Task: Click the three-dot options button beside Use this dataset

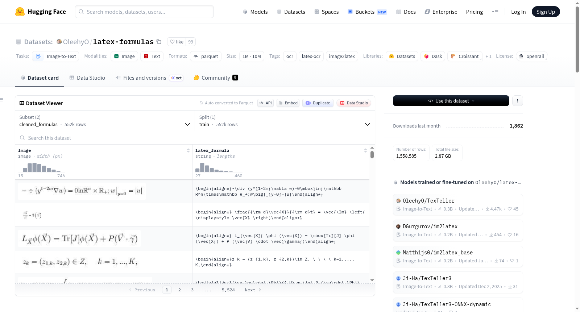Action: coord(518,101)
